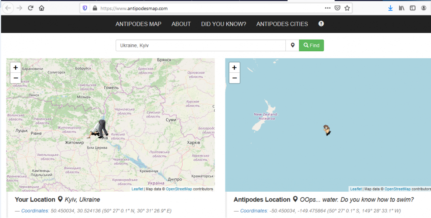Click the Дніпро city label on map

(x=175, y=180)
